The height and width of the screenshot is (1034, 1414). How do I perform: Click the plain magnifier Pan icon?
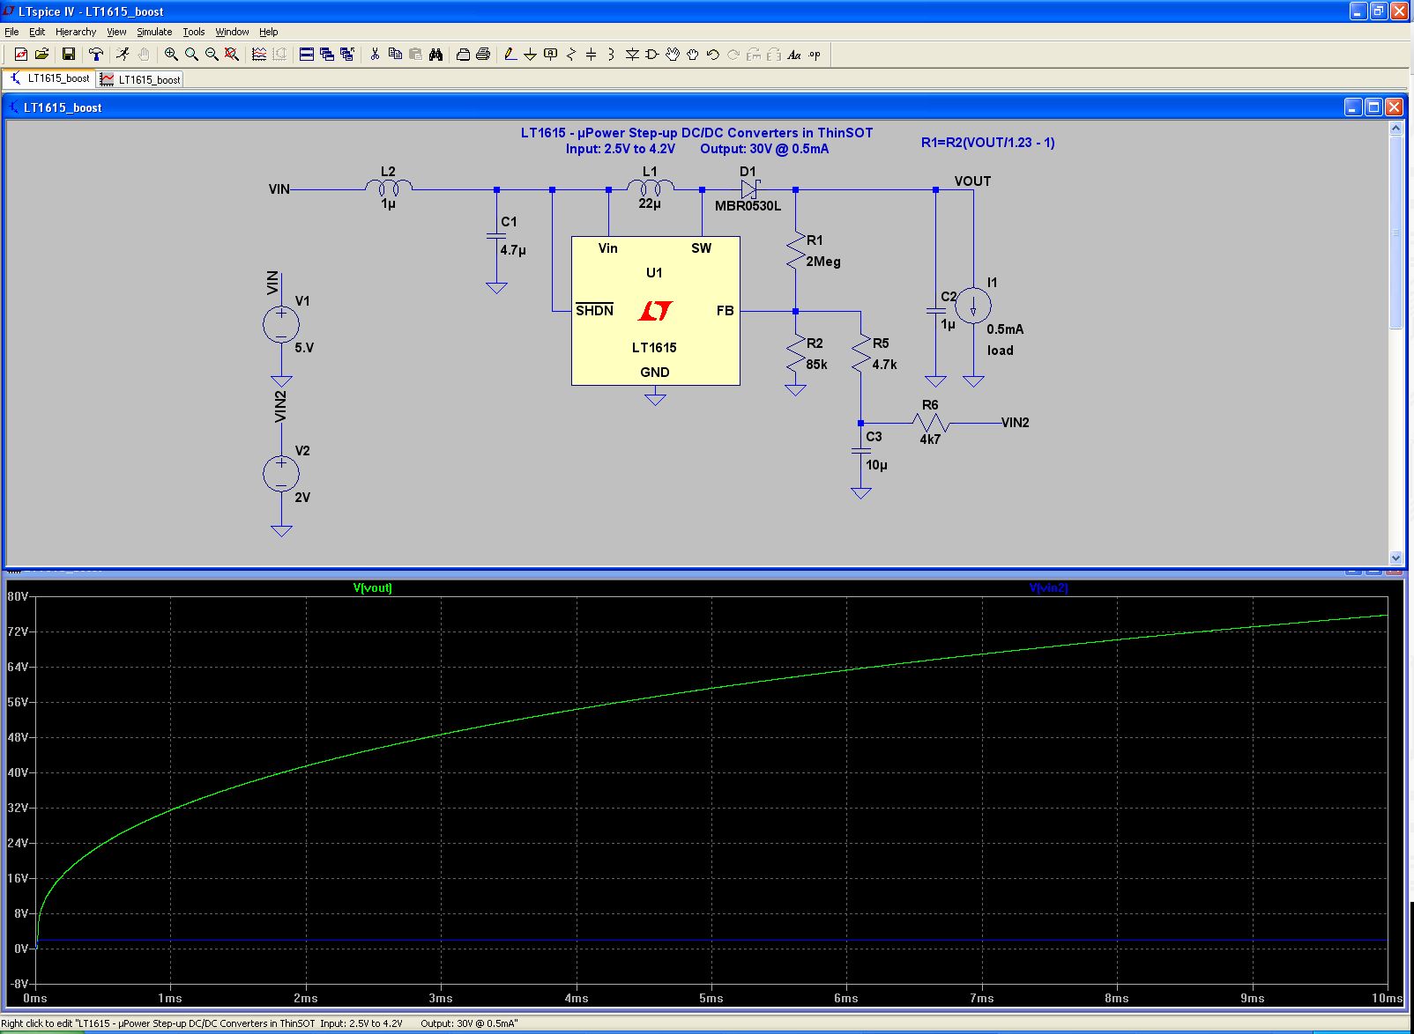coord(191,55)
